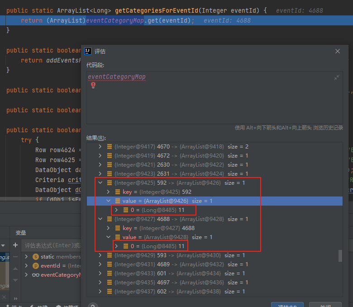Click getCategoriesForEventId in the editor
Image resolution: width=353 pixels, height=307 pixels.
(x=157, y=10)
